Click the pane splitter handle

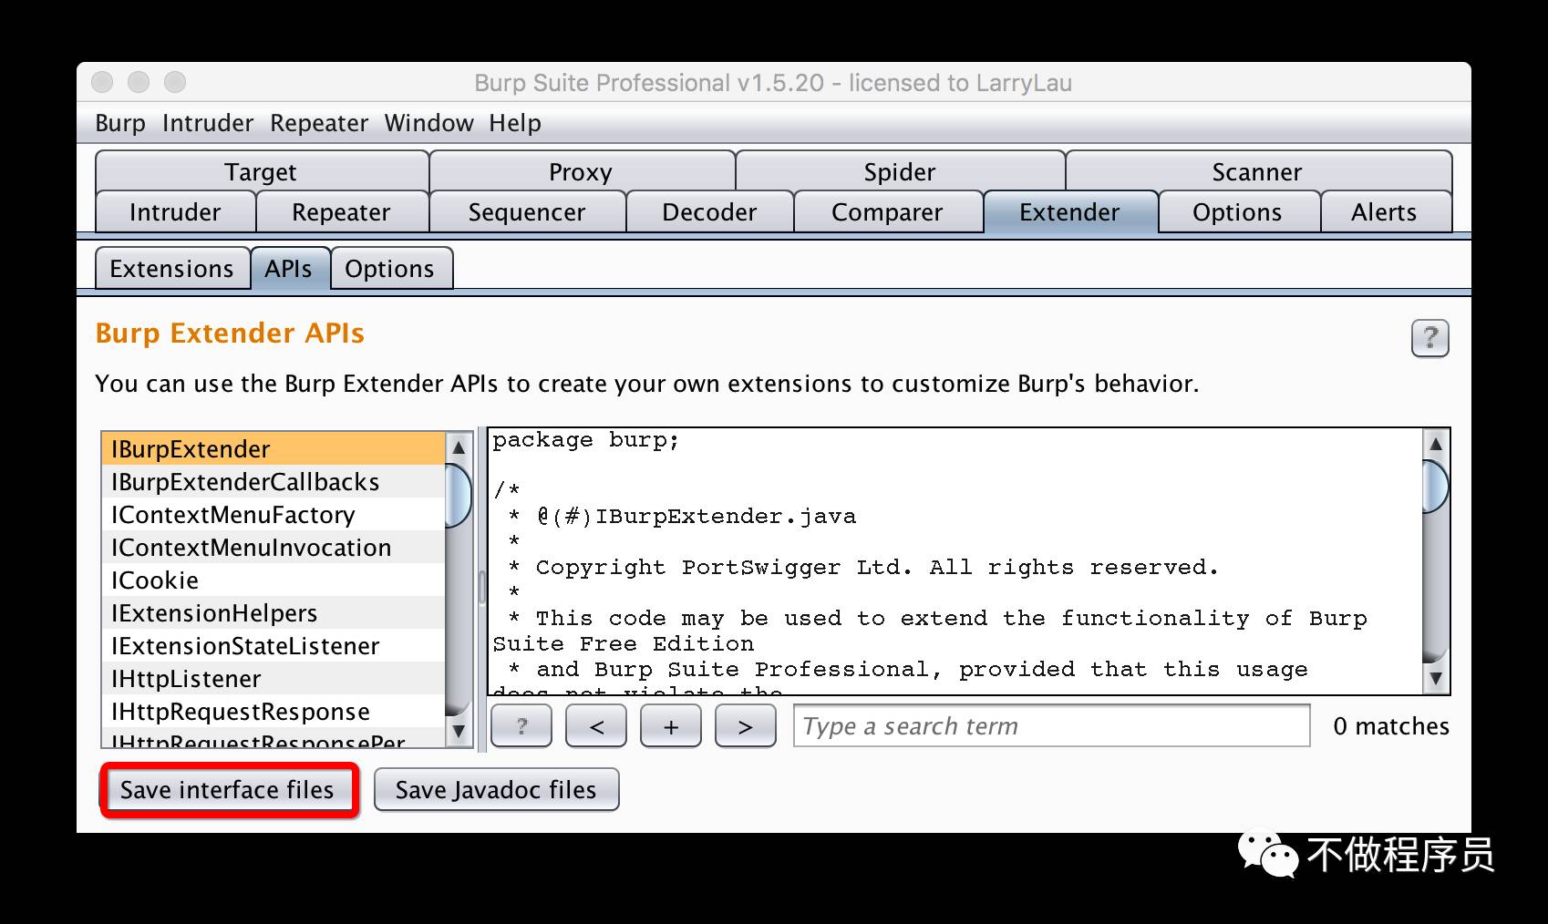481,588
